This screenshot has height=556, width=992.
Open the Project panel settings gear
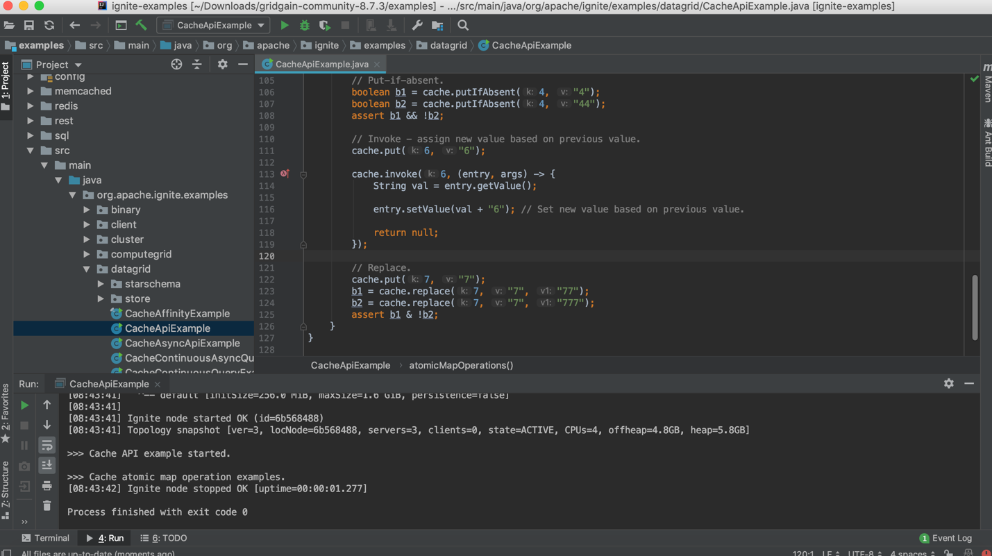click(x=221, y=64)
